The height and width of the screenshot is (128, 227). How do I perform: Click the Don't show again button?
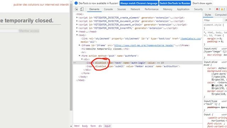pos(202,3)
